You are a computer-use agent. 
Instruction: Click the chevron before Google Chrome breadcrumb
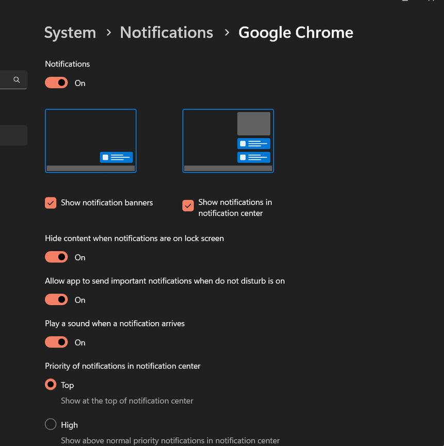(227, 32)
